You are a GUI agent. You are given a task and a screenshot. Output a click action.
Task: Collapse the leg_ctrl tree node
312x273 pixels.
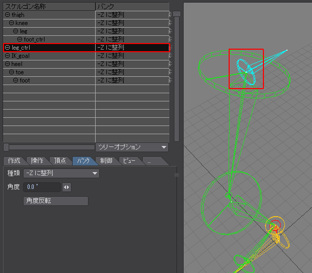point(7,48)
